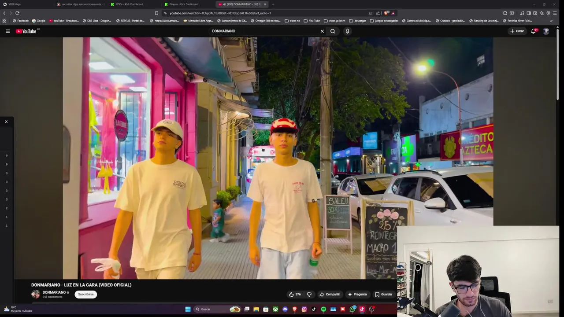Screen dimensions: 564x317
Task: Open Brave browser from taskbar
Action: click(x=295, y=309)
